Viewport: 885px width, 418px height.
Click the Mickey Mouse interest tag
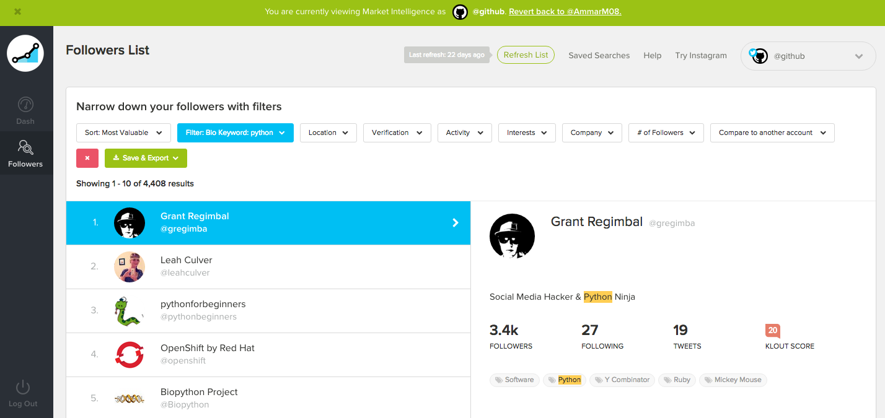click(x=733, y=380)
